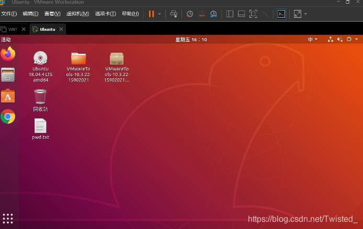Select the VMwareTools tar.gz archive icon
The width and height of the screenshot is (363, 229).
117,58
